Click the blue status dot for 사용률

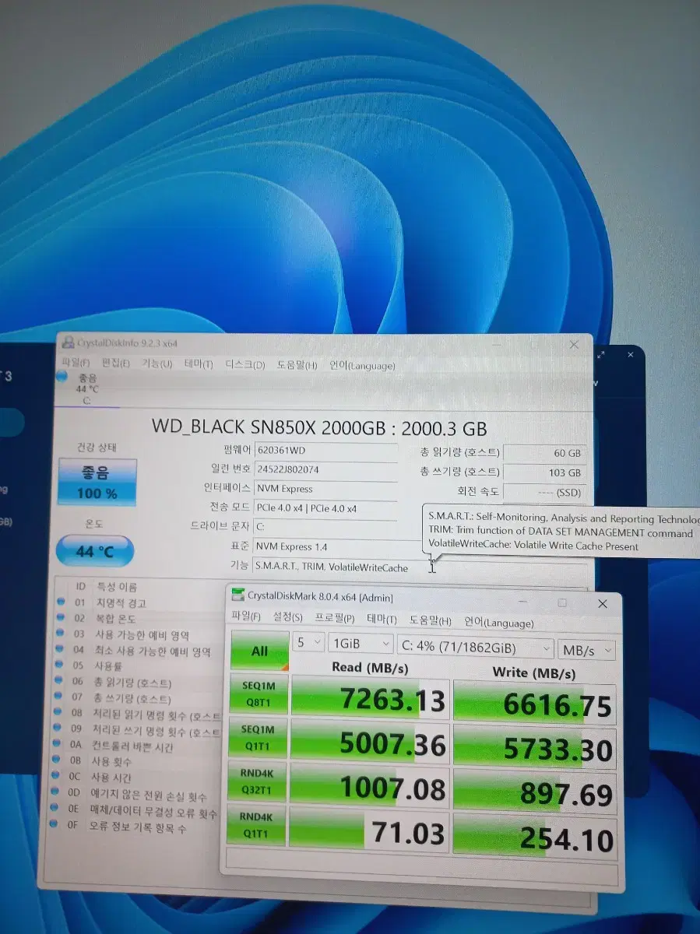point(58,665)
